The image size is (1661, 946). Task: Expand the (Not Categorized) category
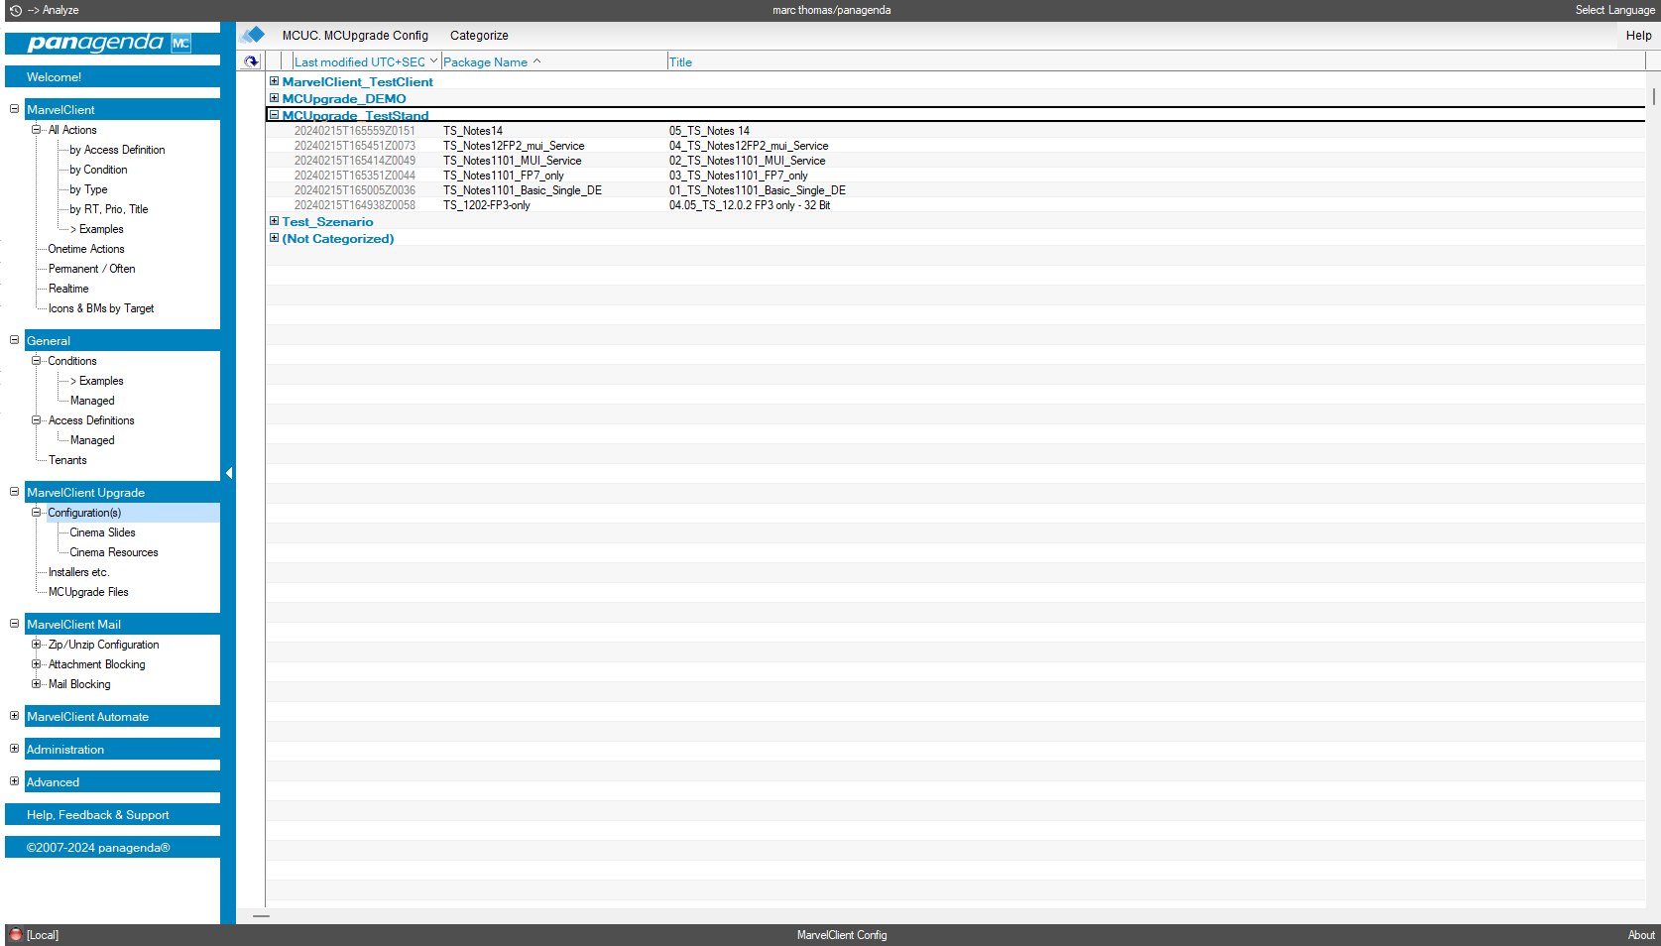[x=274, y=238]
